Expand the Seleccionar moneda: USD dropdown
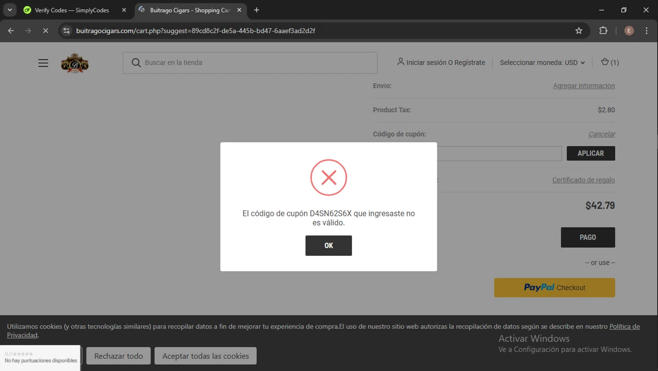Image resolution: width=658 pixels, height=371 pixels. pos(542,63)
